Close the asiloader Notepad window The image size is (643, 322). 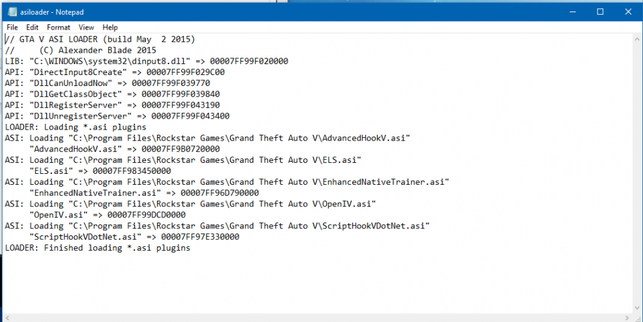coord(629,12)
